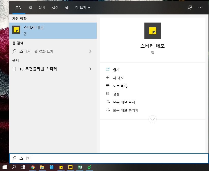Click the document icon of 16_우편물라벨 스티커
The height and width of the screenshot is (171, 209).
(14, 69)
